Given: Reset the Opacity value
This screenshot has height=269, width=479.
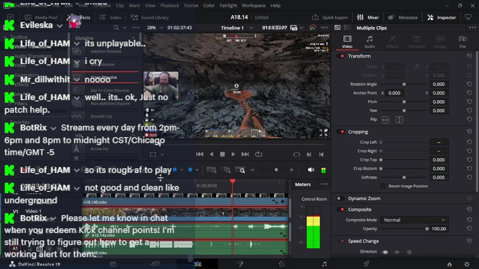Looking at the screenshot, I should [469, 229].
